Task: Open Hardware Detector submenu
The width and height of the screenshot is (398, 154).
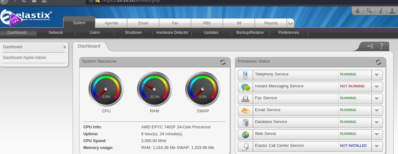Action: pyautogui.click(x=172, y=33)
